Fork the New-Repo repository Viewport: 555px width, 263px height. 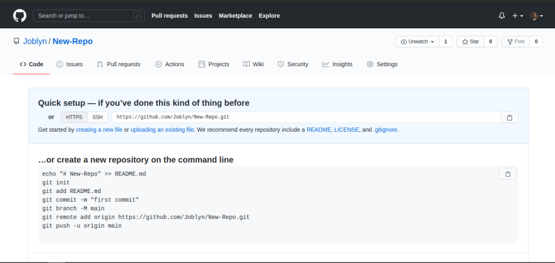516,42
